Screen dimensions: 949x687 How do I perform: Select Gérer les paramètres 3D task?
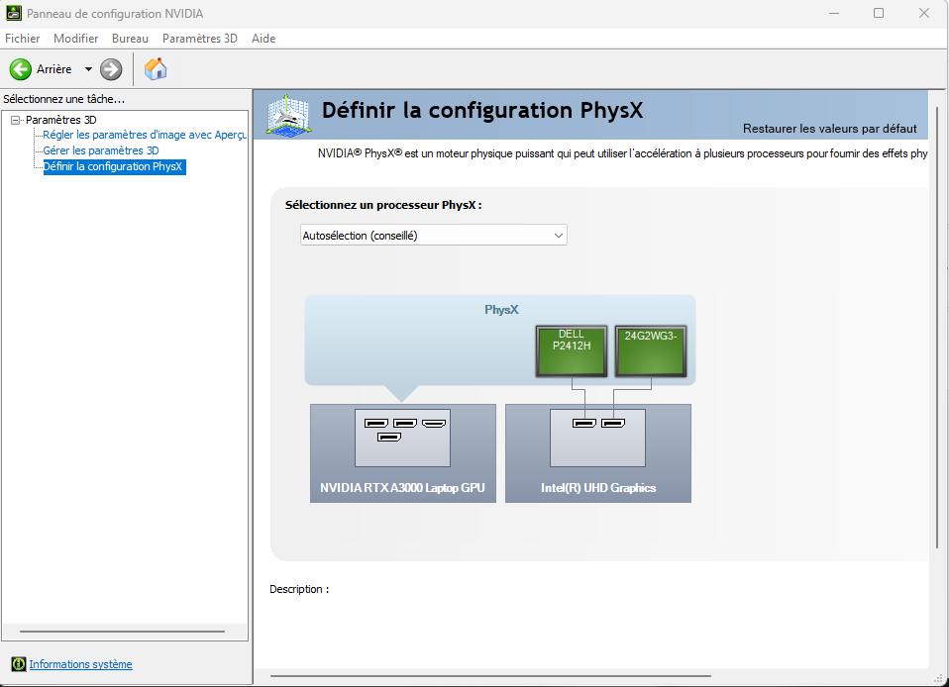(101, 150)
